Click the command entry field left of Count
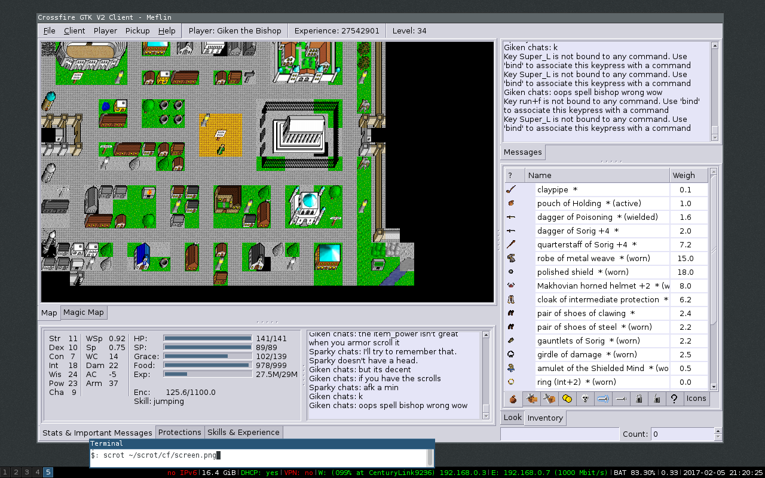Image resolution: width=765 pixels, height=478 pixels. tap(560, 434)
